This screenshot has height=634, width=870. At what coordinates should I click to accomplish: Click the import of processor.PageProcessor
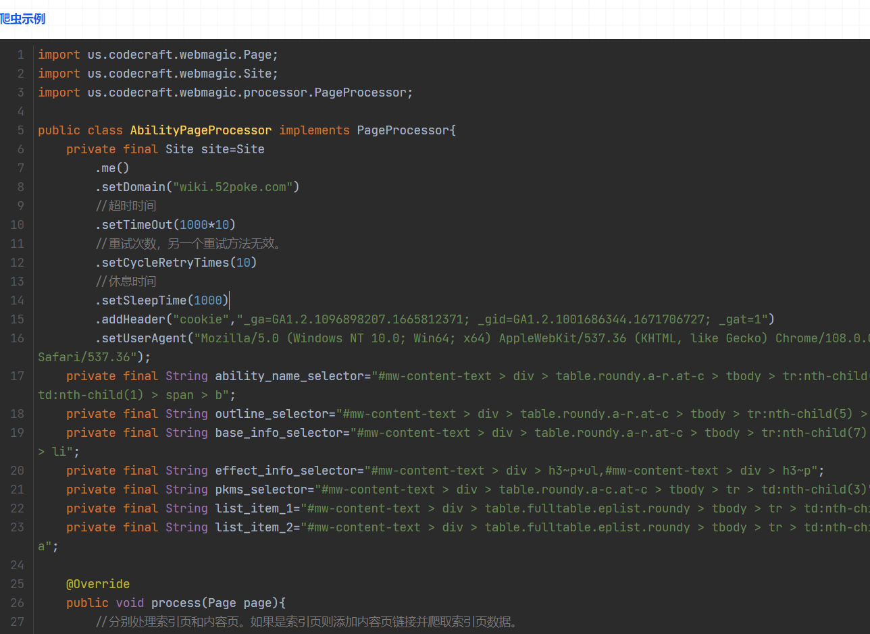(x=226, y=93)
